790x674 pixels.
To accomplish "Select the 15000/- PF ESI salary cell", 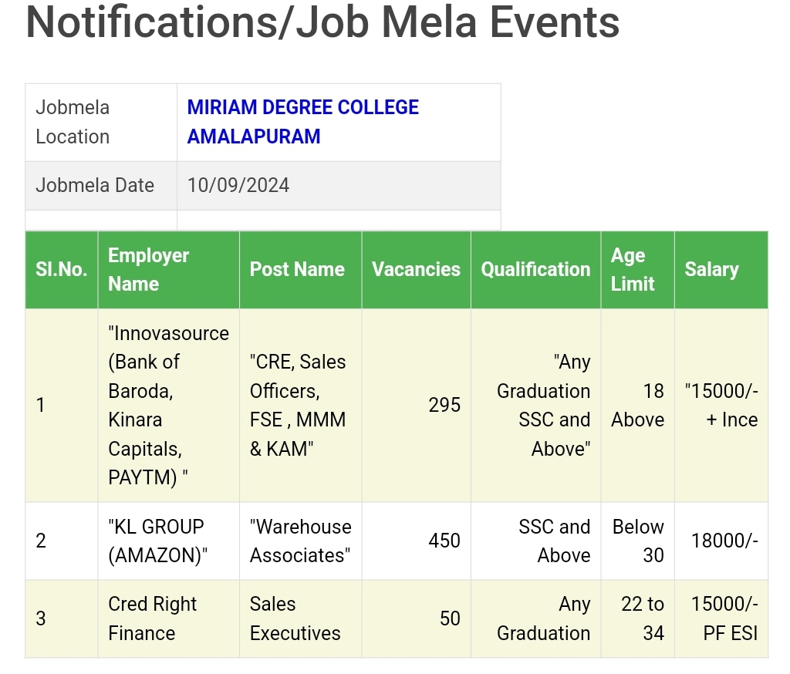I will point(721,618).
